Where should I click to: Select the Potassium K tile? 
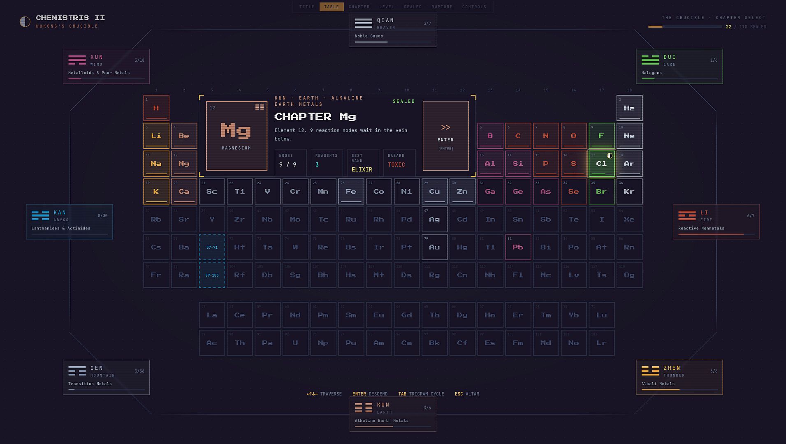click(x=156, y=192)
